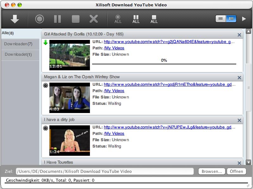Expand toolbar with right arrow

pyautogui.click(x=244, y=19)
